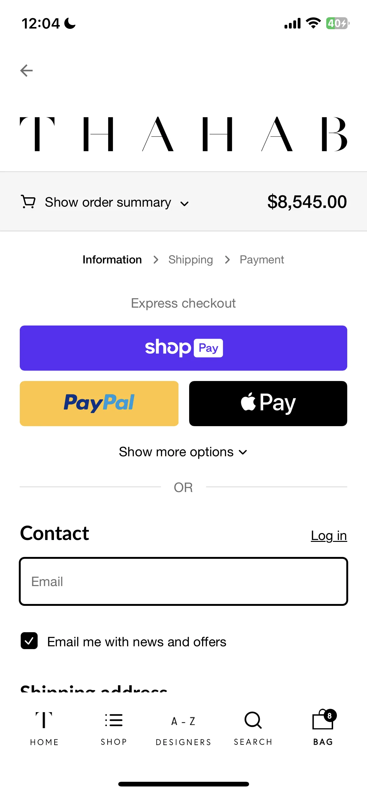Click the chevron next to order summary
The image size is (367, 794).
[x=184, y=204]
